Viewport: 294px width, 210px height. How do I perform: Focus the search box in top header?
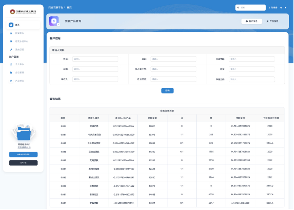click(252, 8)
